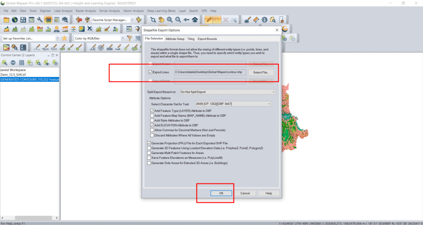
Task: Close the Shapefile Export Options dialog
Action: point(277,30)
